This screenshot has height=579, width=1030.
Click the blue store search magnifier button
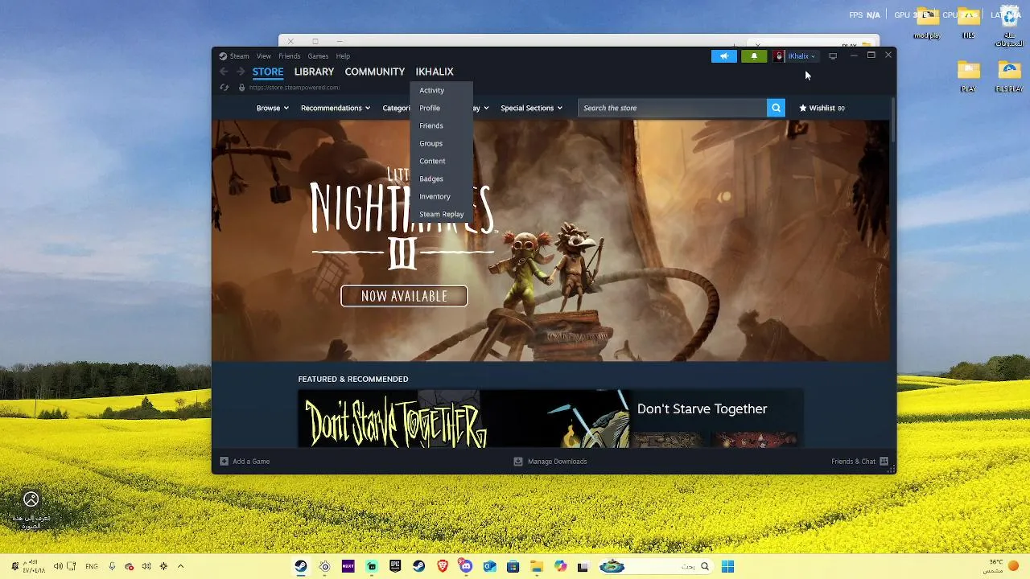point(776,108)
